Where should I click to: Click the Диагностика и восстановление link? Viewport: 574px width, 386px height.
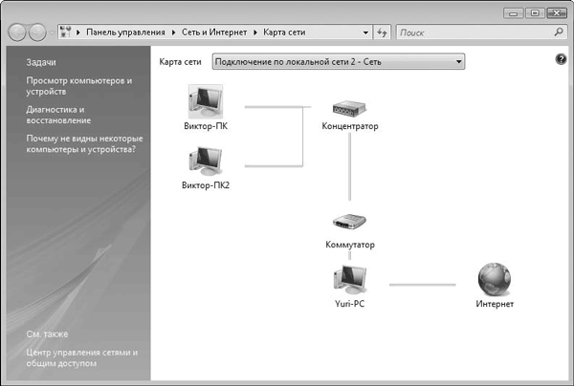pyautogui.click(x=59, y=115)
